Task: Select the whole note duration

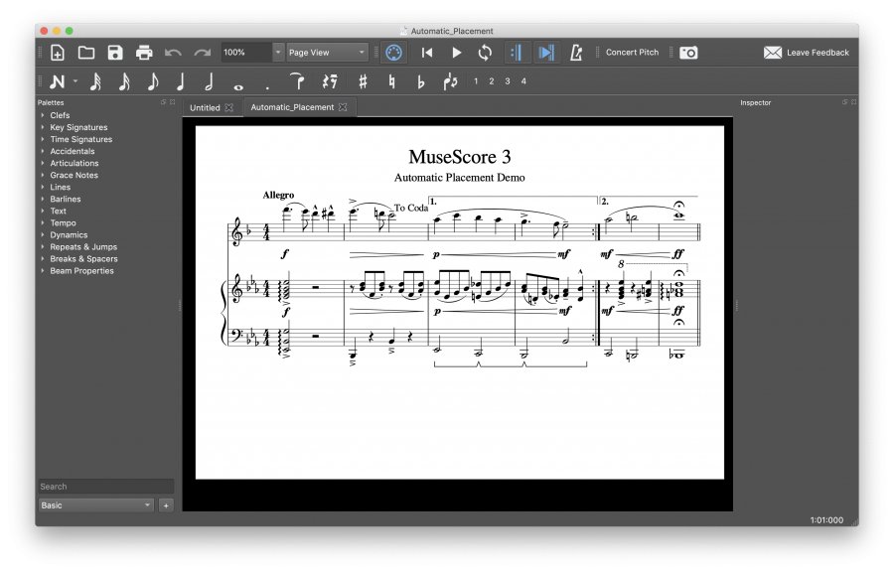Action: [x=238, y=87]
